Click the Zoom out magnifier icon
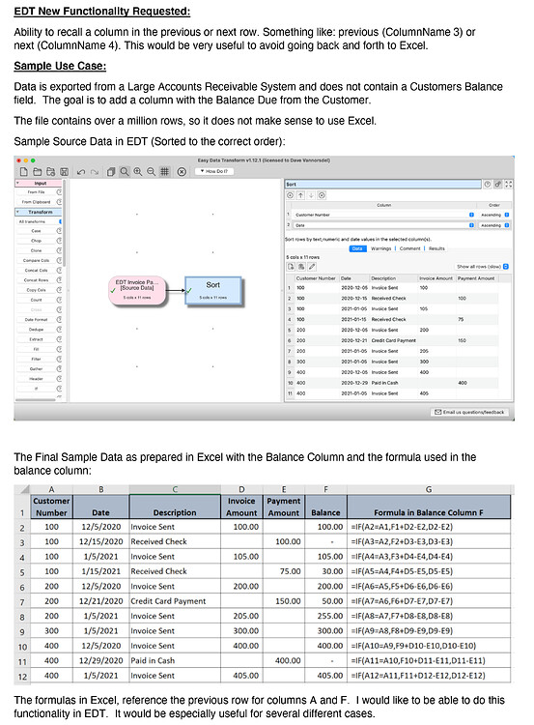The image size is (534, 725). point(151,171)
